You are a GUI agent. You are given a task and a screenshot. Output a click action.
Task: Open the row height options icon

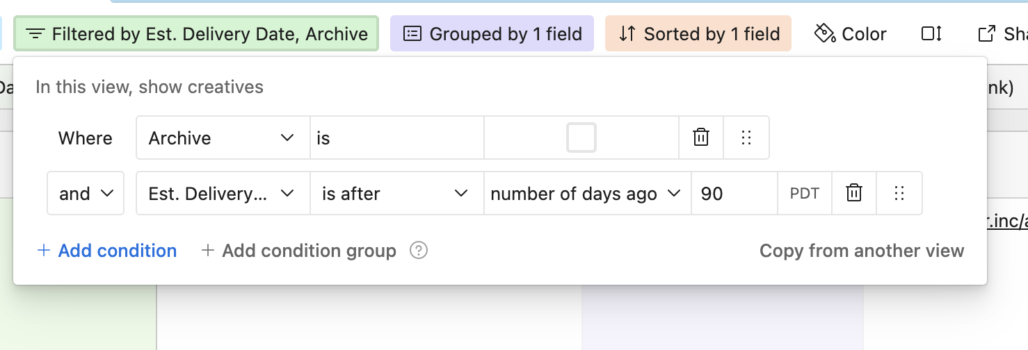[931, 33]
